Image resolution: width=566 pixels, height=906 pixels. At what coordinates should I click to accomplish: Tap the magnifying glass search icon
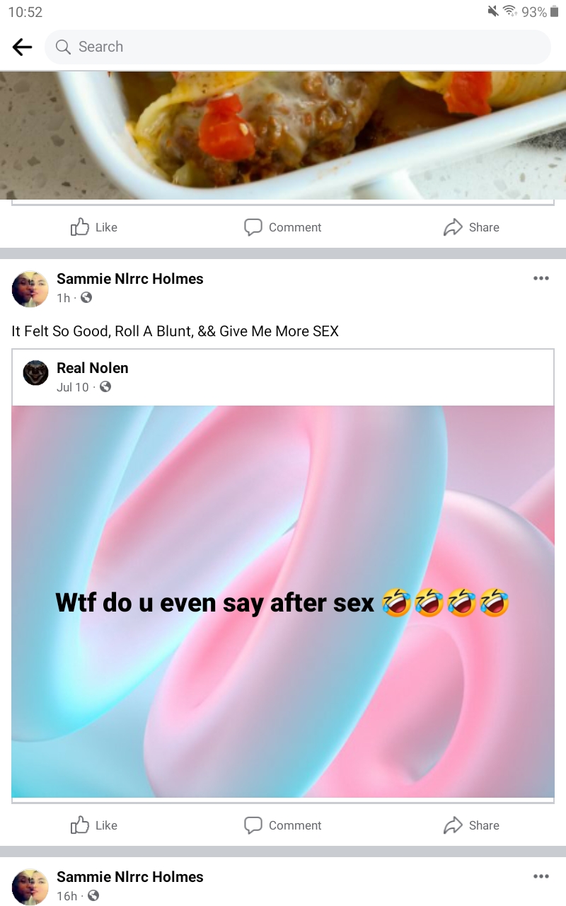pos(63,47)
